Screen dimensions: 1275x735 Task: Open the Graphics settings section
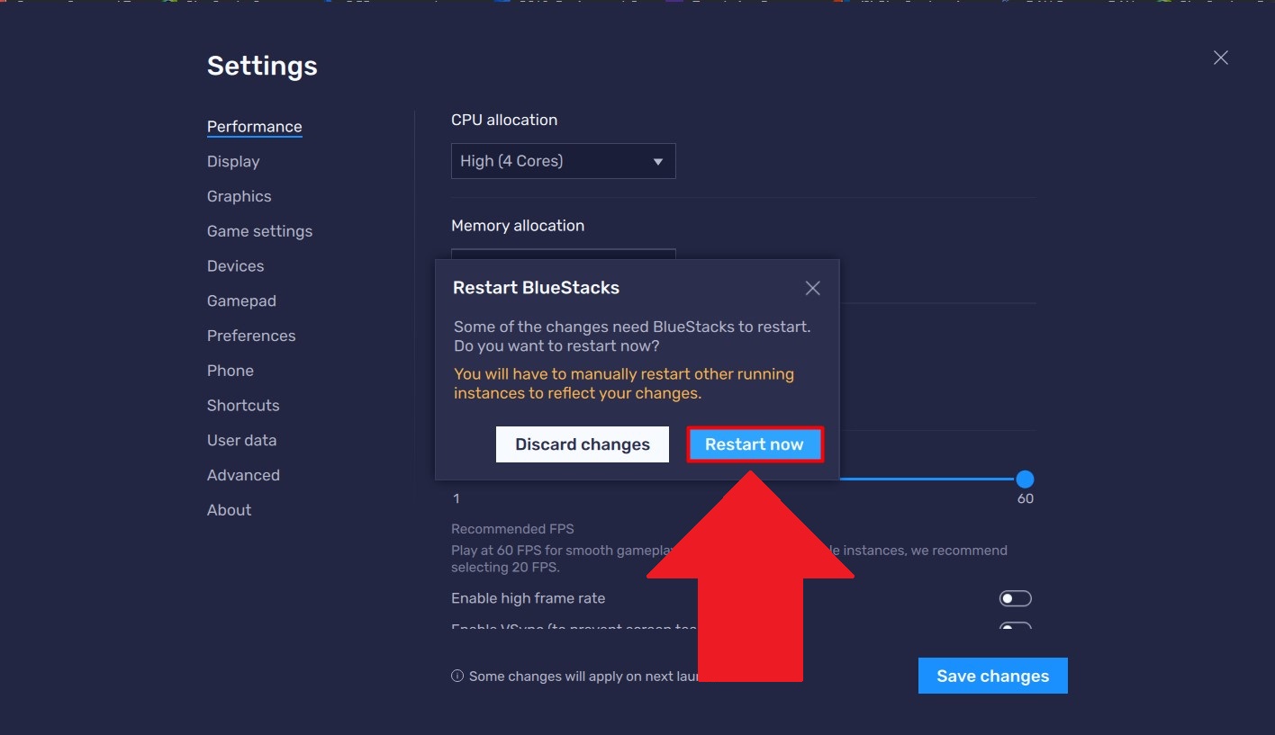pyautogui.click(x=239, y=196)
